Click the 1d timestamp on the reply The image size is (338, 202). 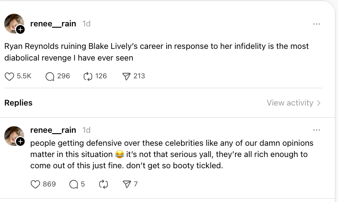(86, 130)
